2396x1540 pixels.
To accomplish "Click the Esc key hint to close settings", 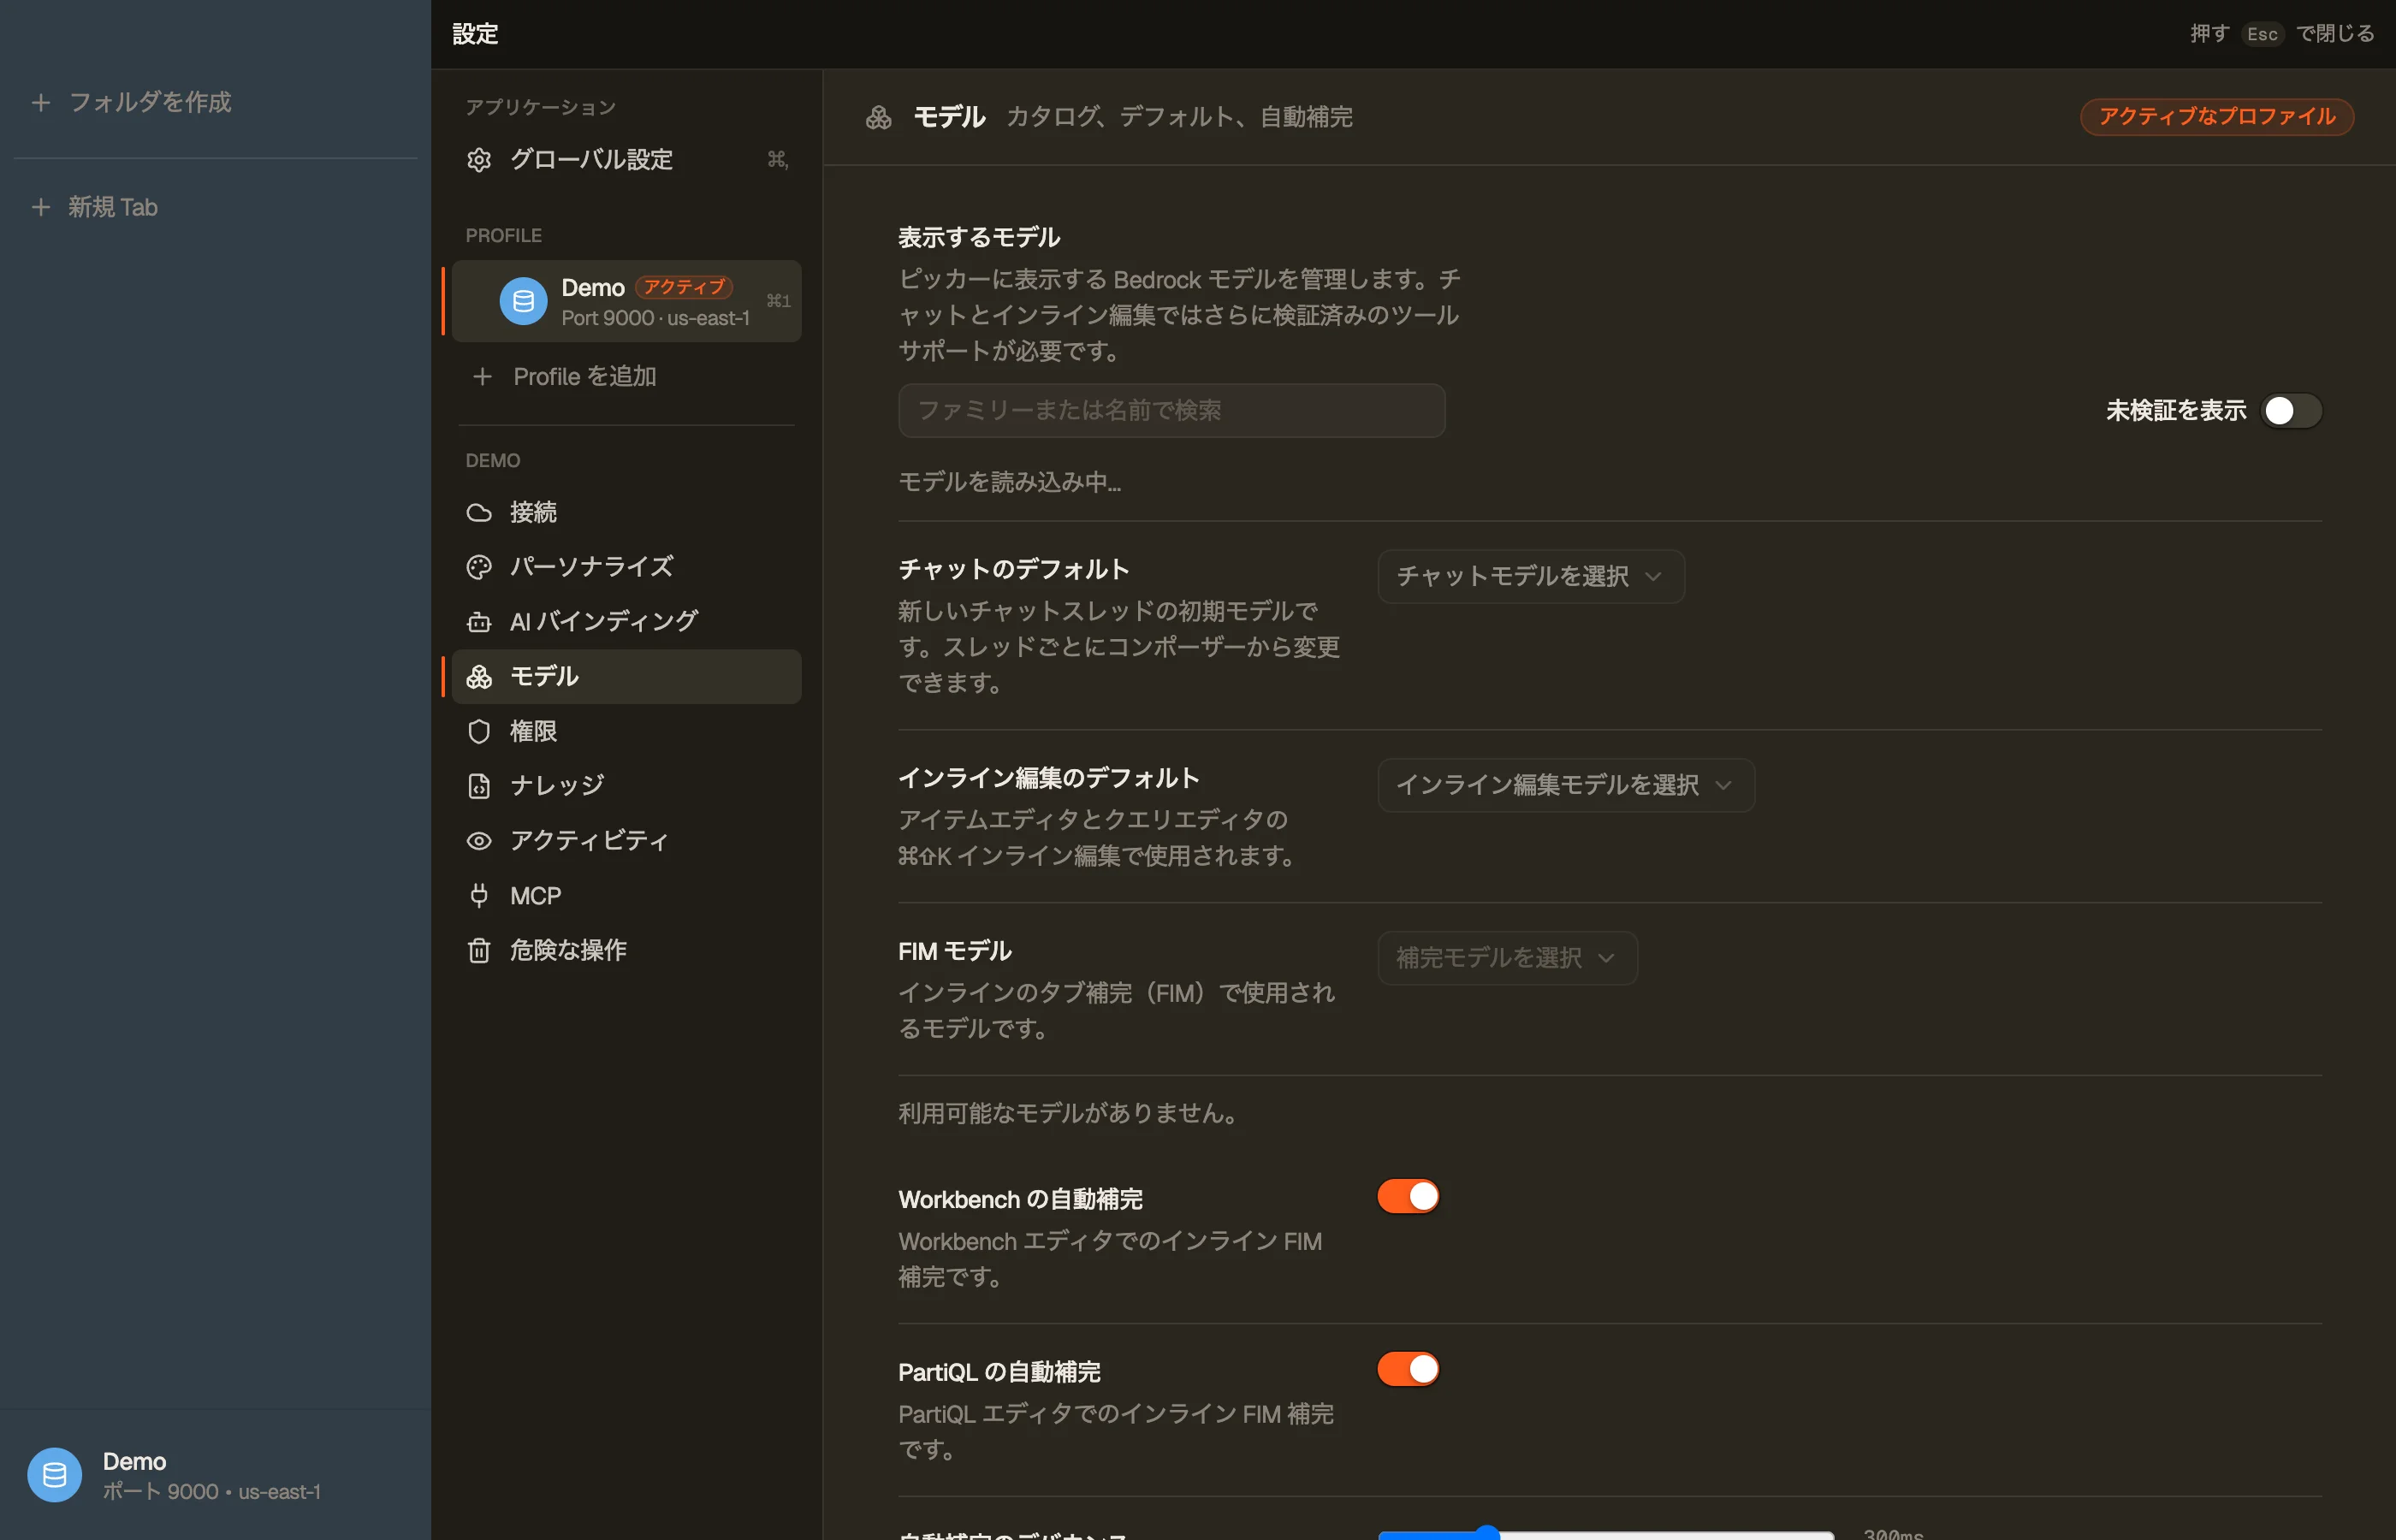I will coord(2262,34).
